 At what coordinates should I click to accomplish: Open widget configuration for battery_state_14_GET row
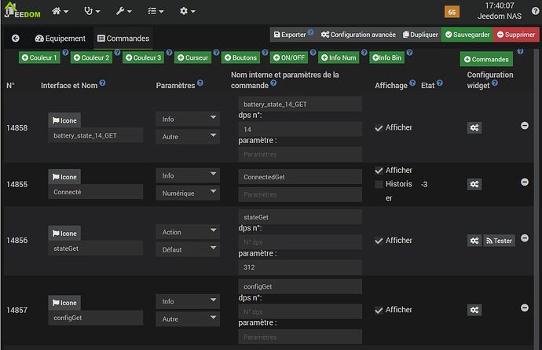(474, 127)
